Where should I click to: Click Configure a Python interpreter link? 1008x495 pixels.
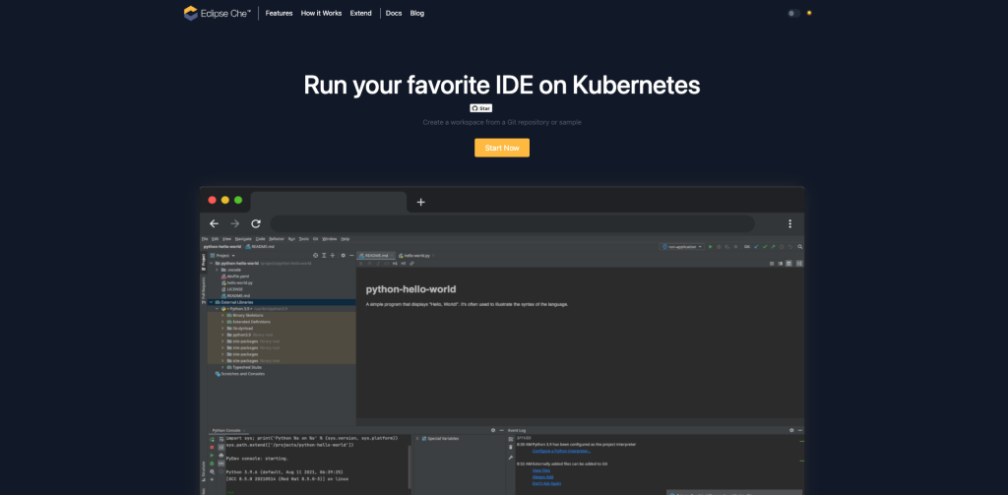click(x=561, y=451)
